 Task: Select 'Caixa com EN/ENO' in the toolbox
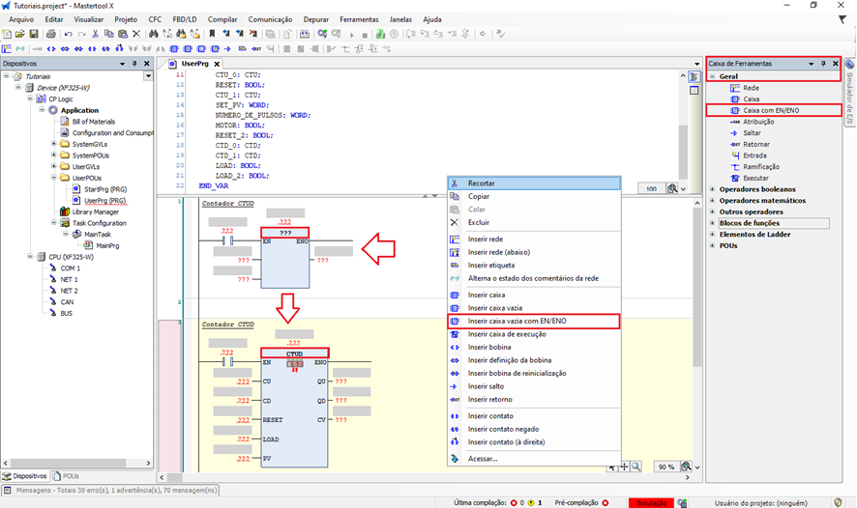click(770, 111)
